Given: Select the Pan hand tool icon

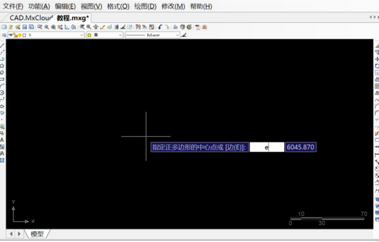Looking at the screenshot, I should pyautogui.click(x=95, y=26).
